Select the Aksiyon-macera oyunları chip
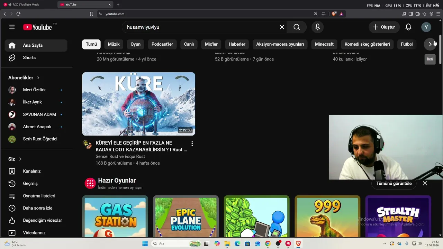Viewport: 443px width, 249px height. (x=280, y=44)
